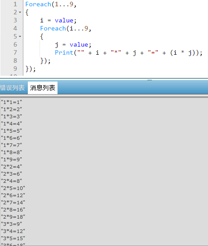Select output row "1*6=6"
Viewport: 208px width, 246px height.
tap(12, 138)
